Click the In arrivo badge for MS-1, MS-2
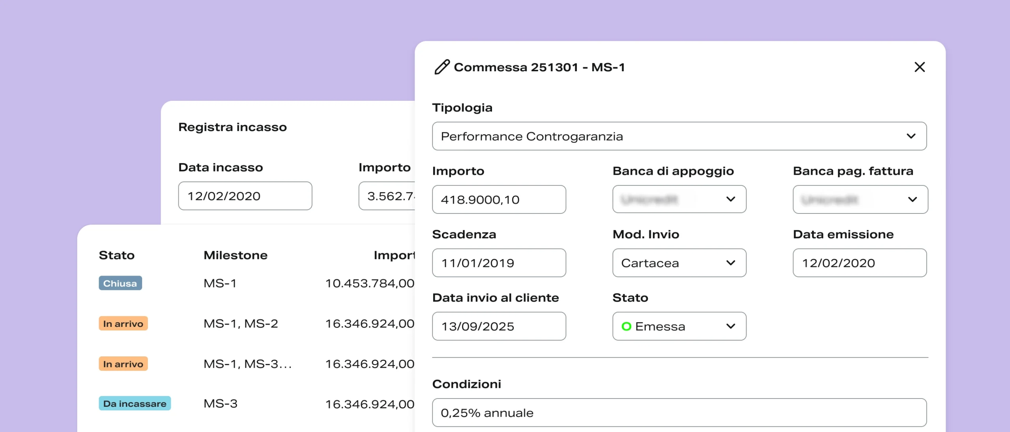 (123, 323)
